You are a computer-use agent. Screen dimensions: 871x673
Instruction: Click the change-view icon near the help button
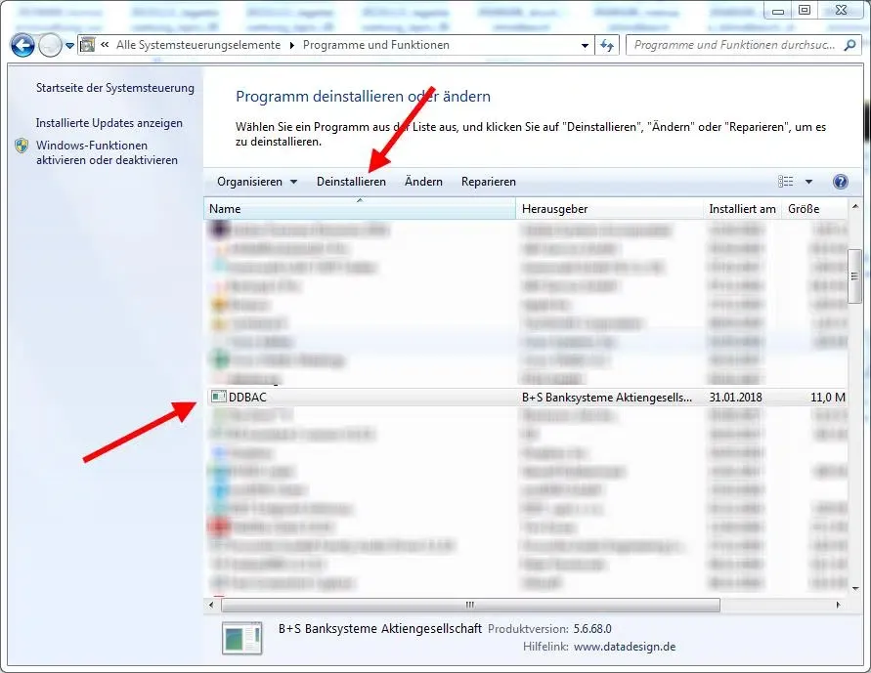[x=785, y=182]
